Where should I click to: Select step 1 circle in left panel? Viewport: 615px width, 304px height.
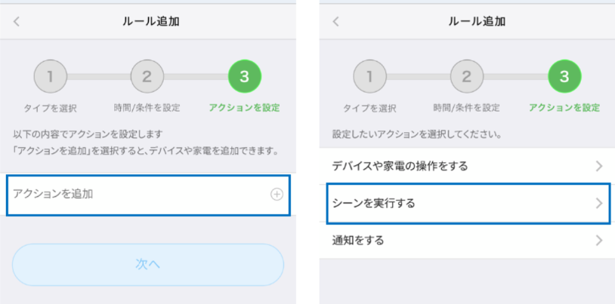(51, 75)
